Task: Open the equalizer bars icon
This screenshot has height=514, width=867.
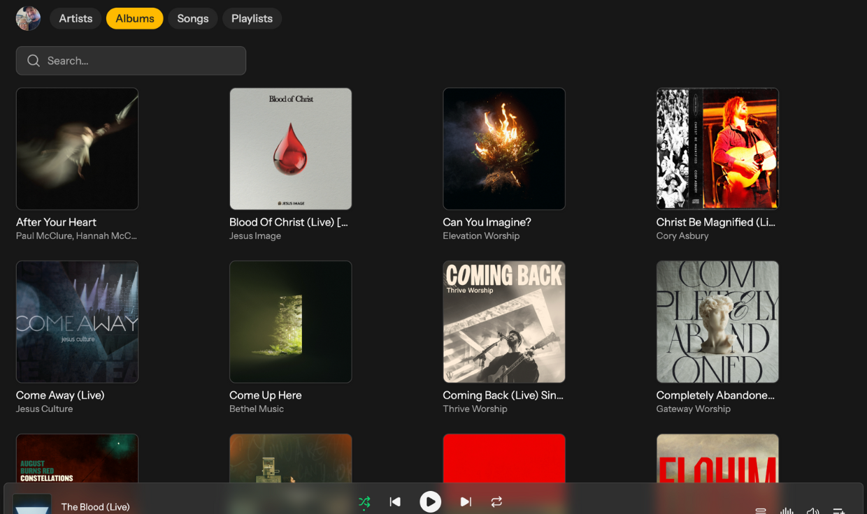Action: (787, 511)
